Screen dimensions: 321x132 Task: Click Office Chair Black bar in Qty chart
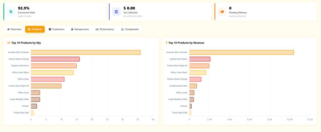click(52, 73)
